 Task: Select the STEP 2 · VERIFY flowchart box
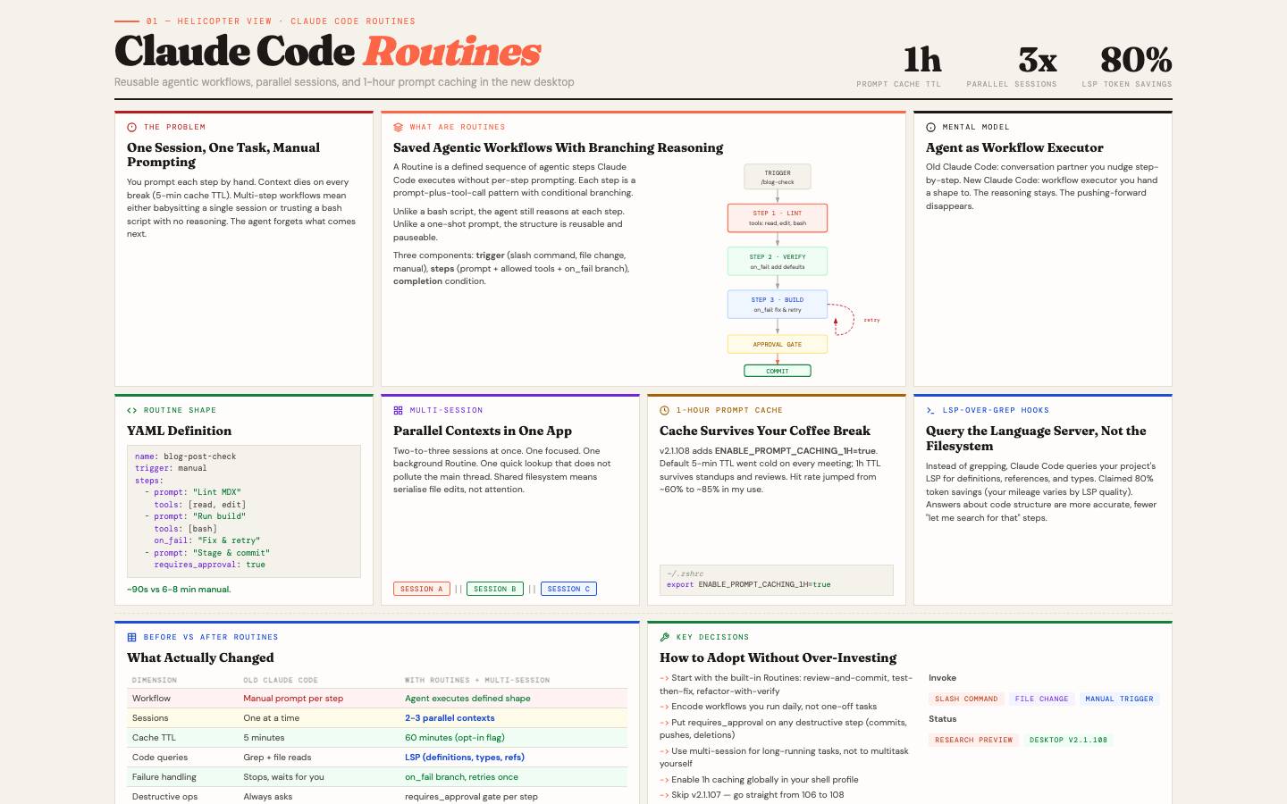[778, 261]
